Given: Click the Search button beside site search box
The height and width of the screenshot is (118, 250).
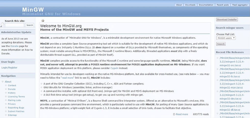Looking at the screenshot, I should 30,25.
